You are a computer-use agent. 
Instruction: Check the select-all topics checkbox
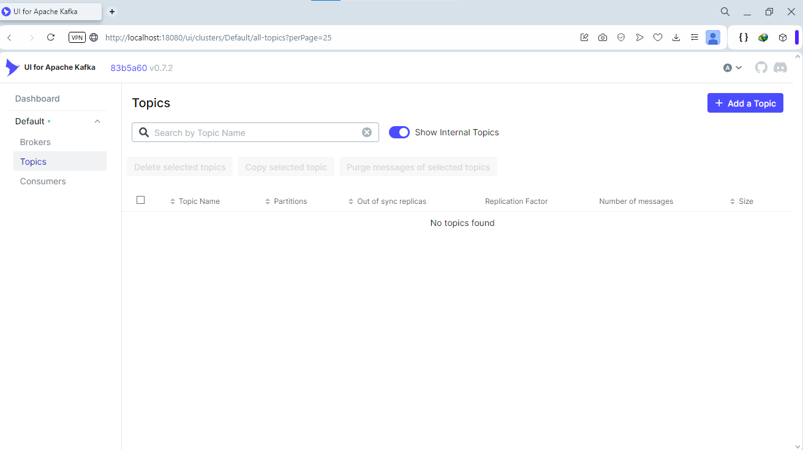141,200
